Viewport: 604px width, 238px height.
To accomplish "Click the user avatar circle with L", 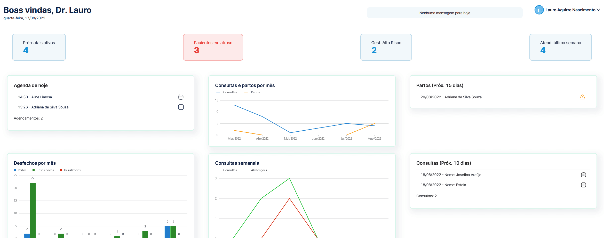I will [x=539, y=10].
